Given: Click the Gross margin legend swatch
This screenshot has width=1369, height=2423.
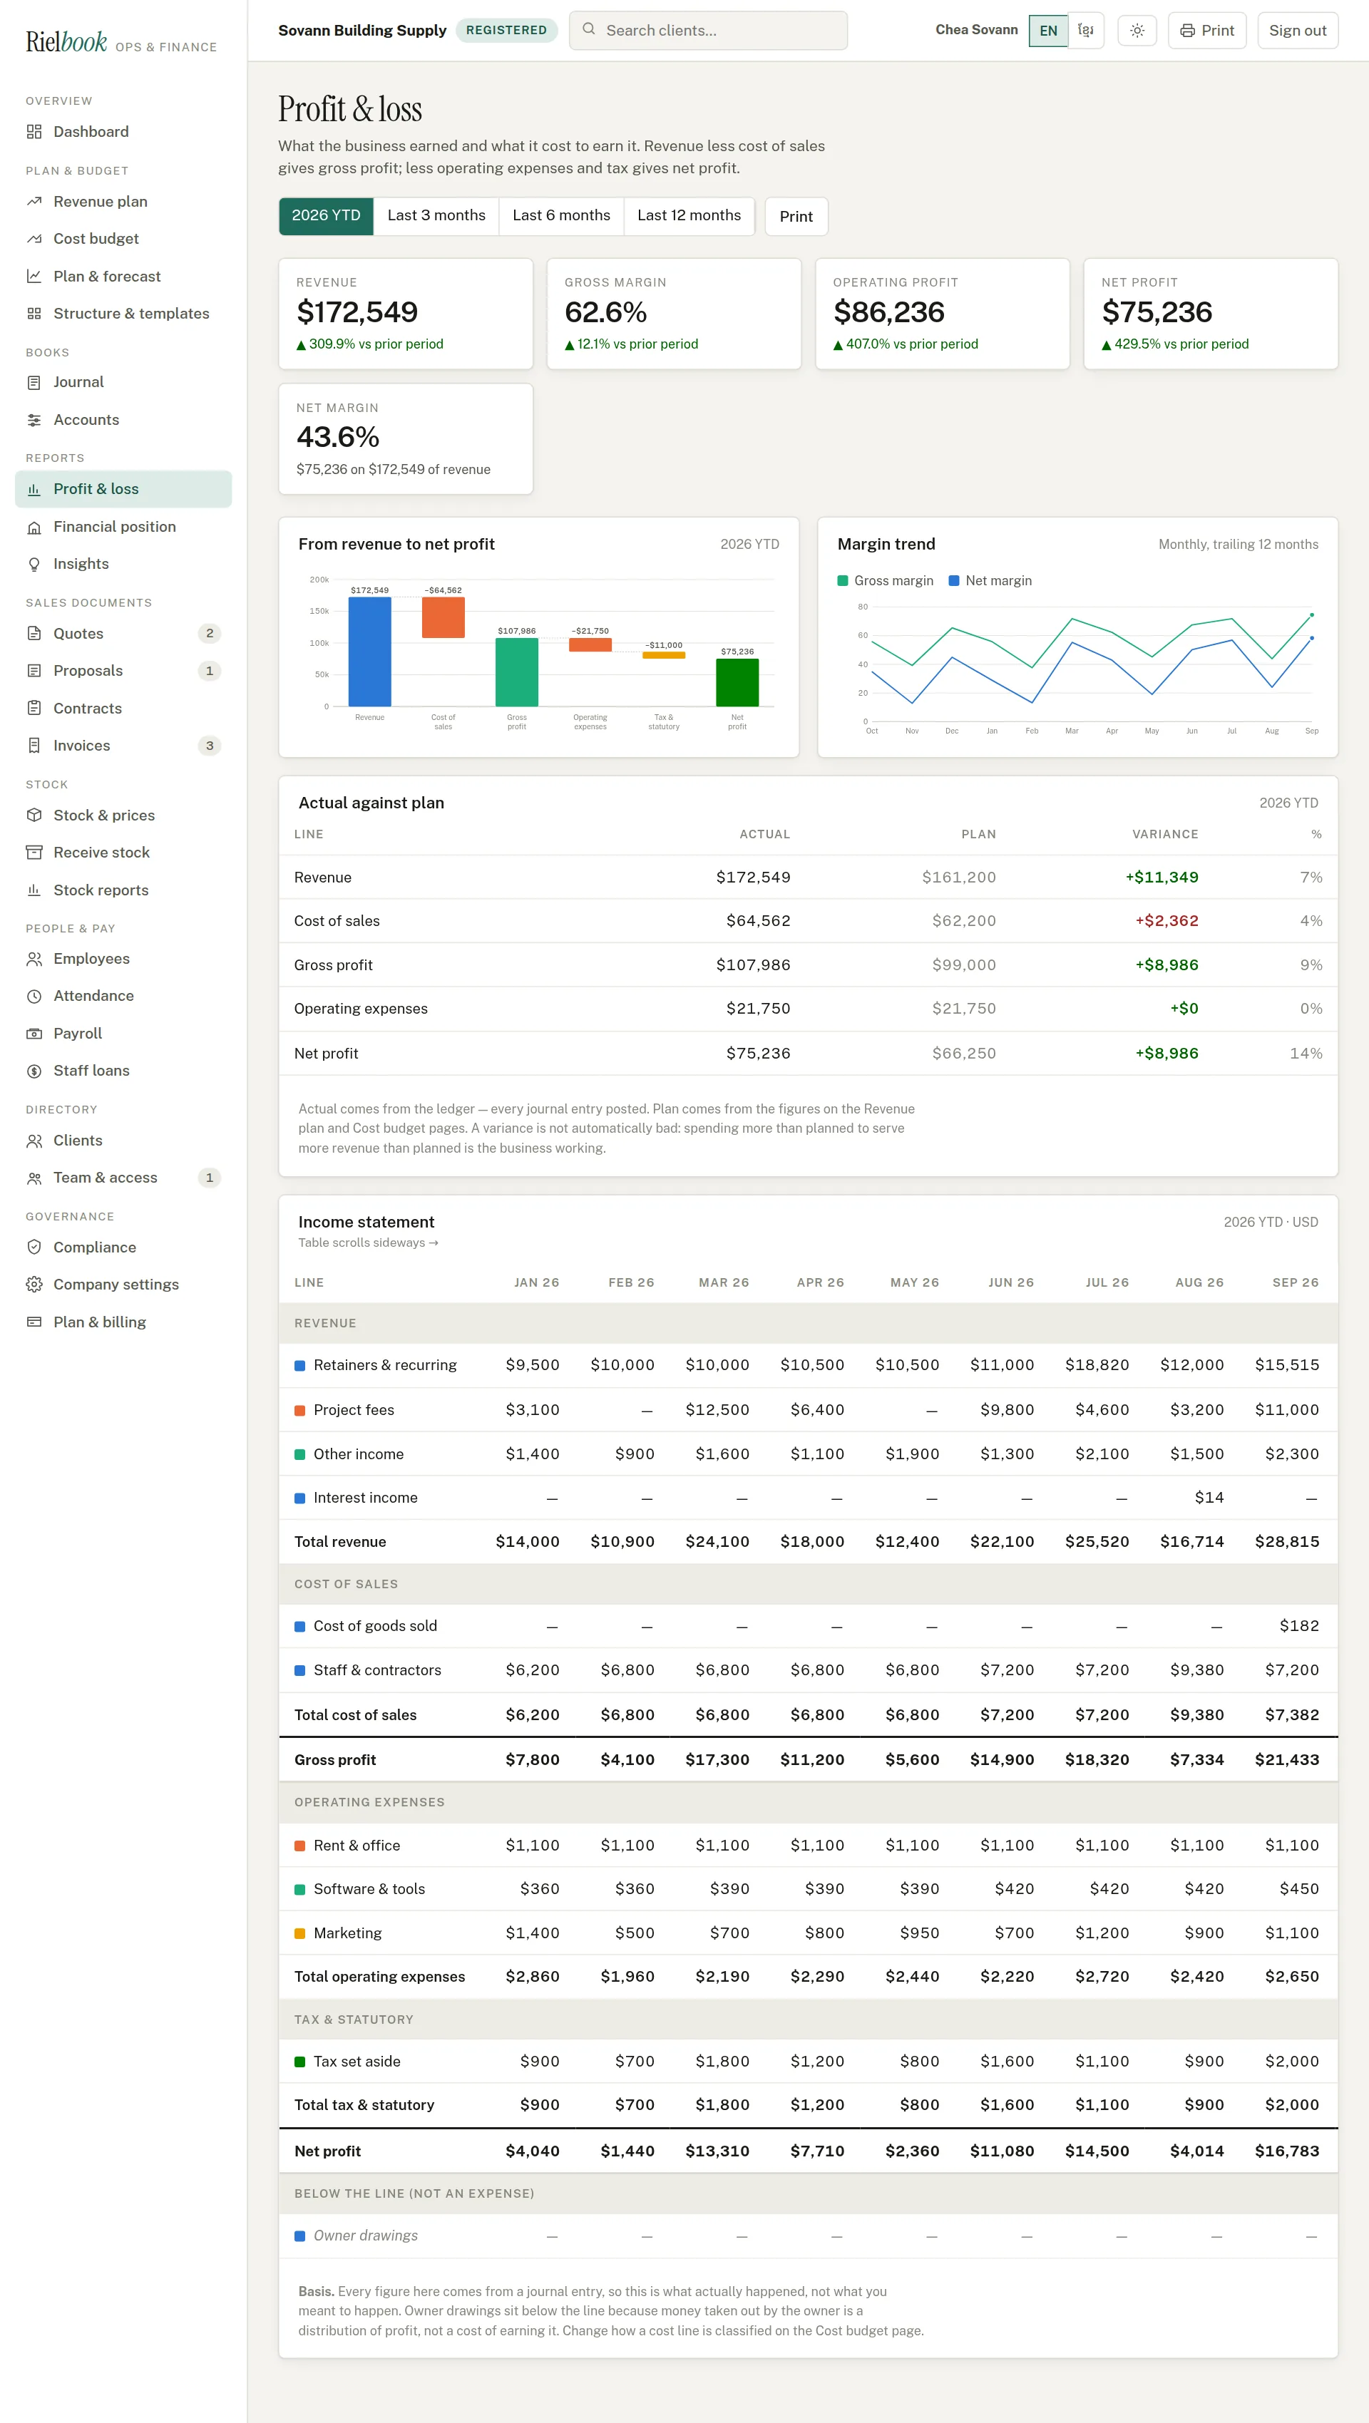Looking at the screenshot, I should pyautogui.click(x=843, y=580).
